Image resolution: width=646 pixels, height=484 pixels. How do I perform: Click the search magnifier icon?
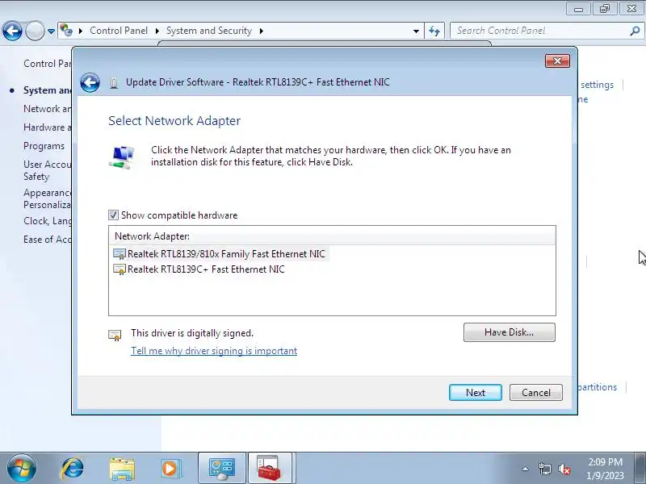point(635,31)
